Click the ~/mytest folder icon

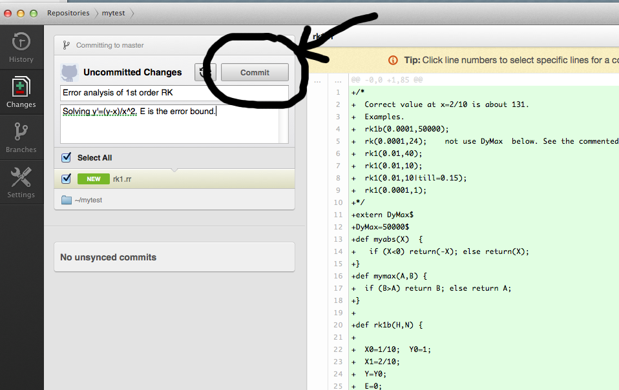66,200
